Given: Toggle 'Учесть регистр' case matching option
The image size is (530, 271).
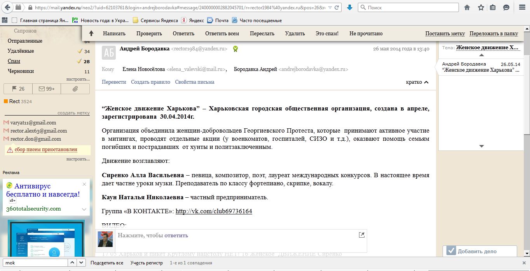Looking at the screenshot, I should click(146, 263).
